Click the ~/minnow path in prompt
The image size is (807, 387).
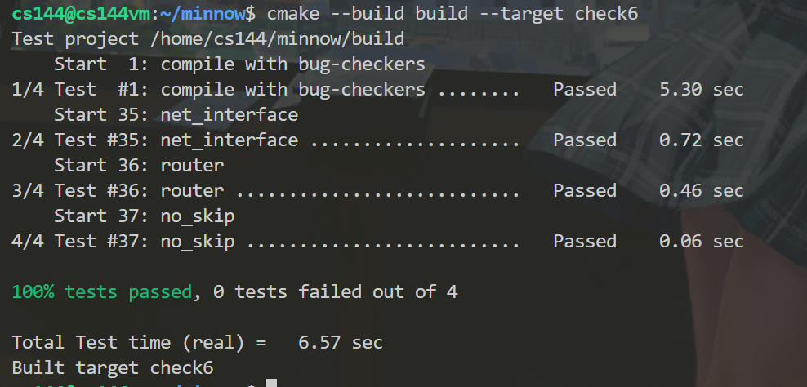point(203,14)
